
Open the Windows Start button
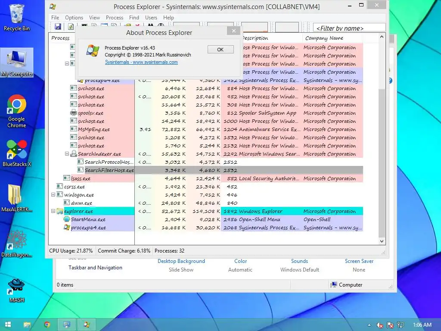[x=8, y=325]
